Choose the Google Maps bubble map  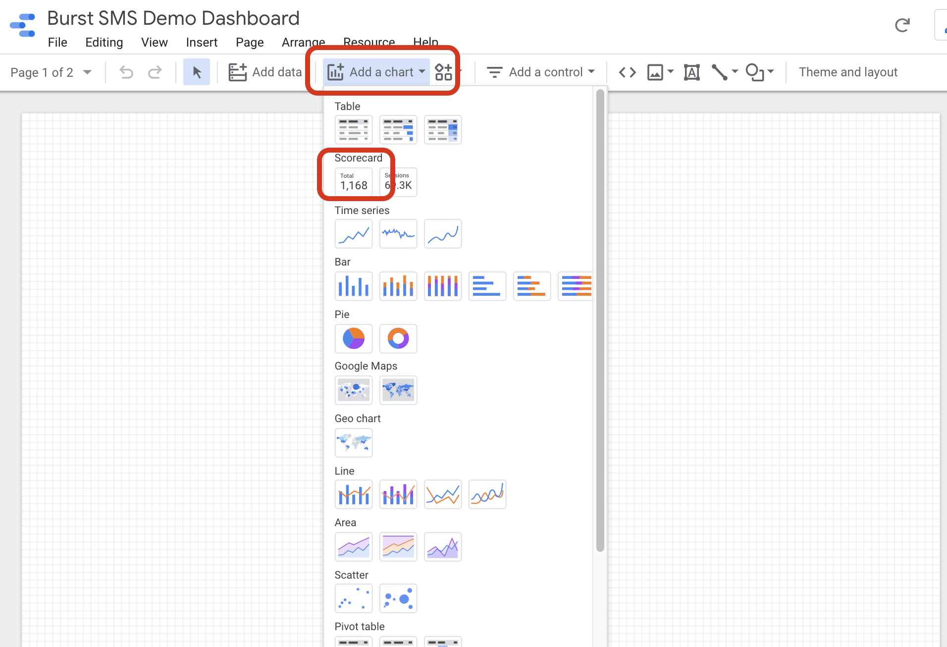[354, 390]
